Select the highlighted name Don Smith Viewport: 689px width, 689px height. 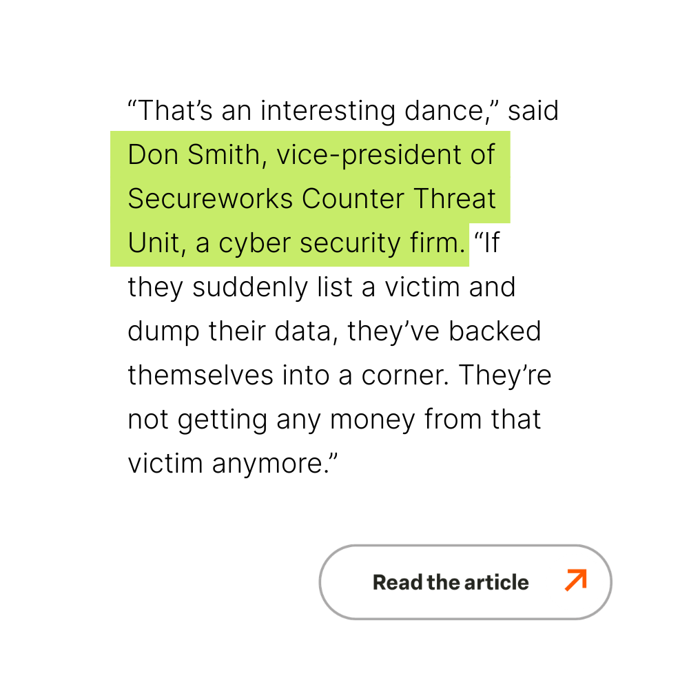tap(192, 154)
